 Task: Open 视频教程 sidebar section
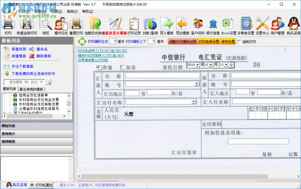point(37,142)
